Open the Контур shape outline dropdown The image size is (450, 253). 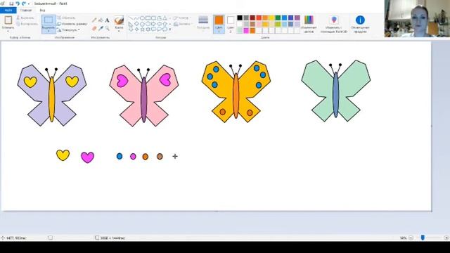(182, 18)
